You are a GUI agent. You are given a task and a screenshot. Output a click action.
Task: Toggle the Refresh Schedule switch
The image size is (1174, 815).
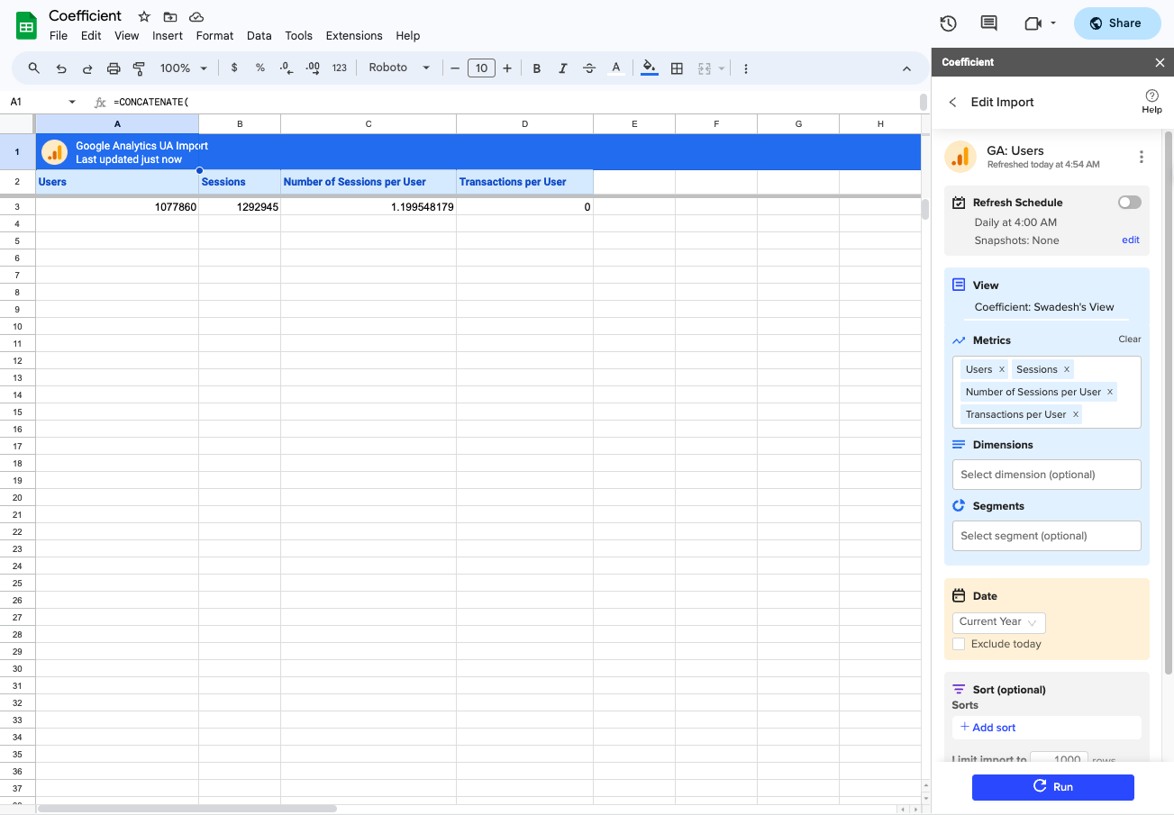click(x=1130, y=203)
